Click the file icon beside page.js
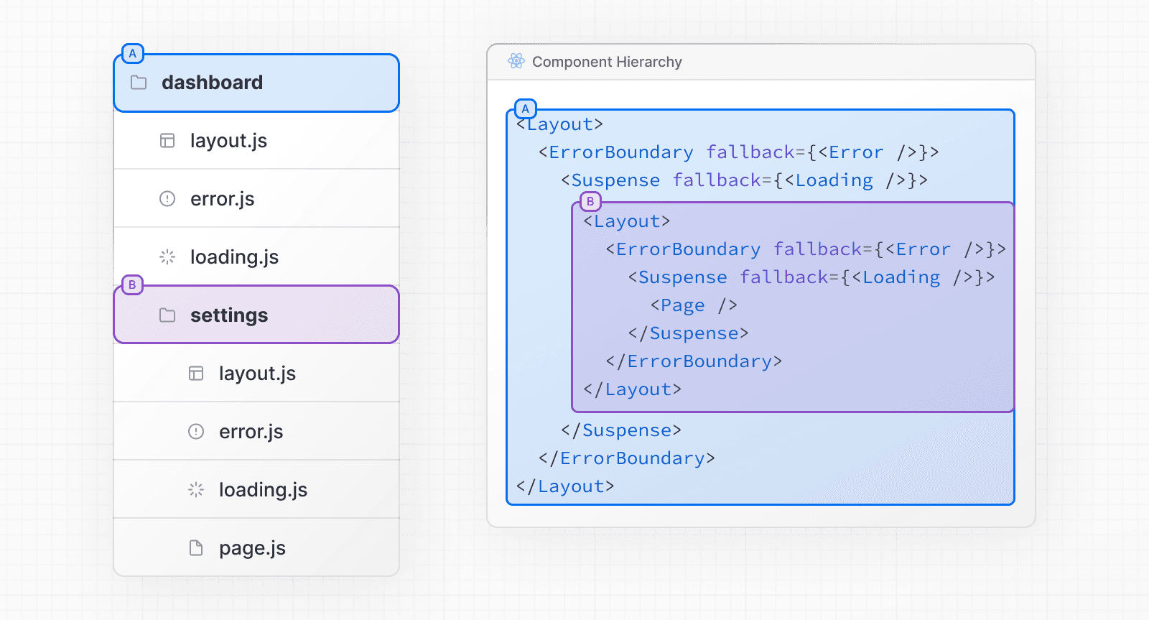The image size is (1149, 620). click(196, 548)
